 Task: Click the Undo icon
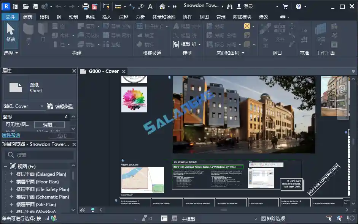(59, 6)
